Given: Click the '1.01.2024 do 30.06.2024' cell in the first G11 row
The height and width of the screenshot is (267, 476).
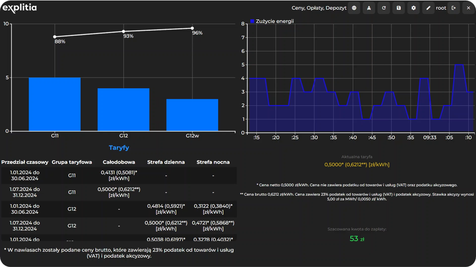Looking at the screenshot, I should (x=25, y=175).
